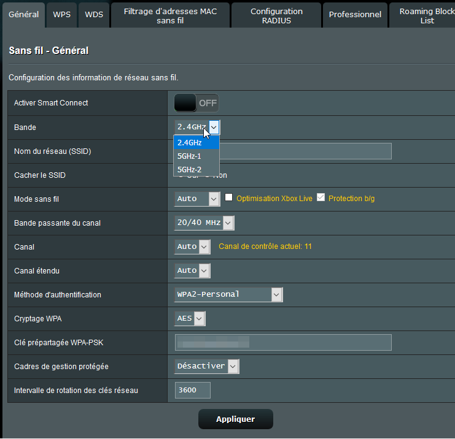
Task: Open the WPS tab
Action: point(61,15)
